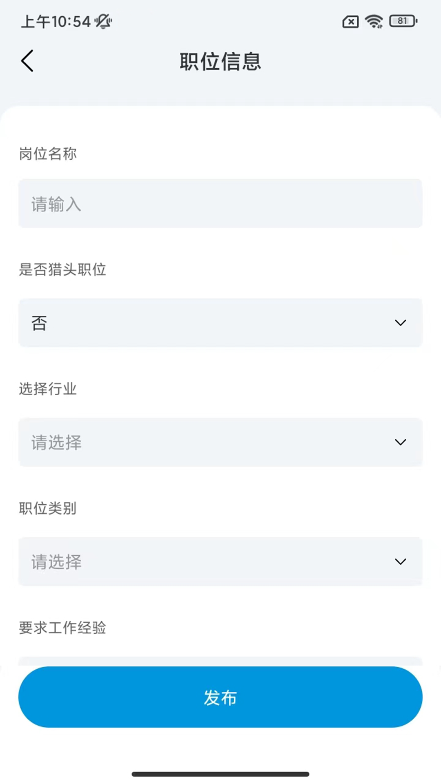
Task: Tap 请选择 placeholder under 职位类别
Action: [56, 562]
